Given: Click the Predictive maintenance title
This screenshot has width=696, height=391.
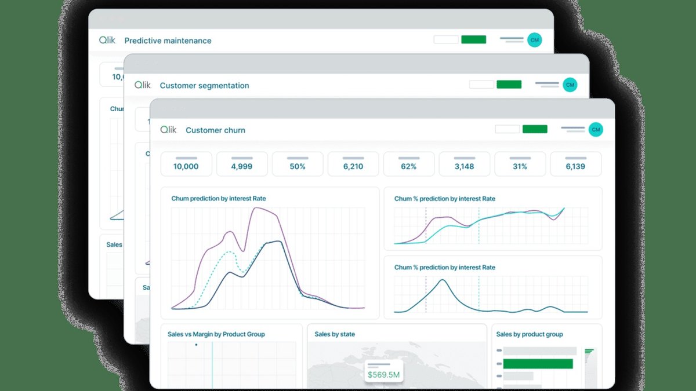Looking at the screenshot, I should pos(168,41).
